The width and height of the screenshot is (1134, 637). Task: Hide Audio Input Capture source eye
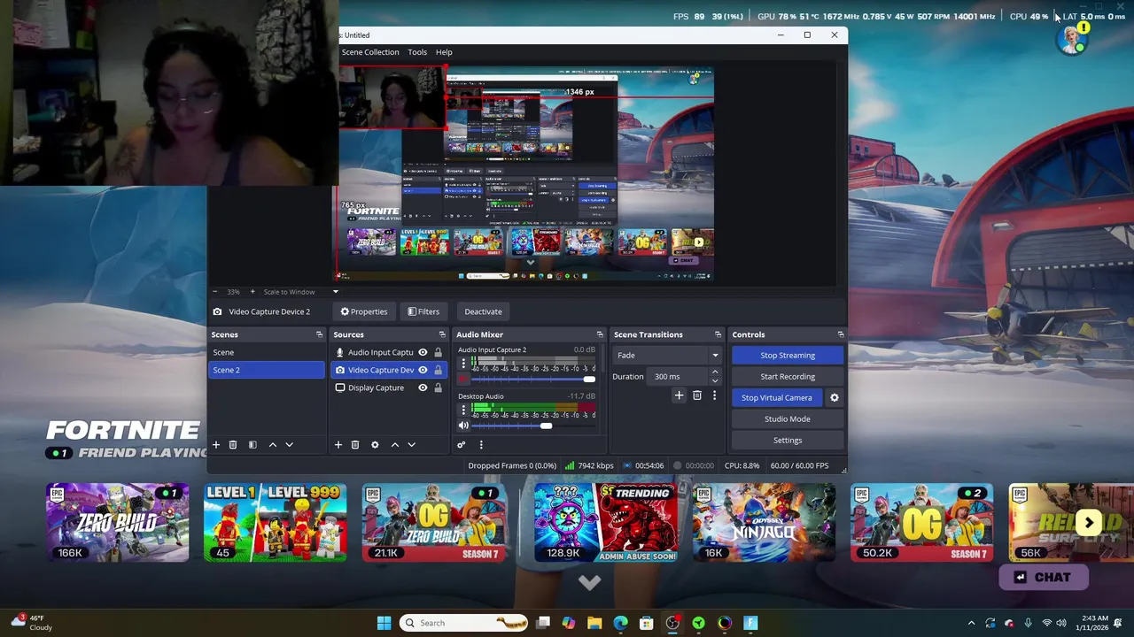click(x=423, y=352)
